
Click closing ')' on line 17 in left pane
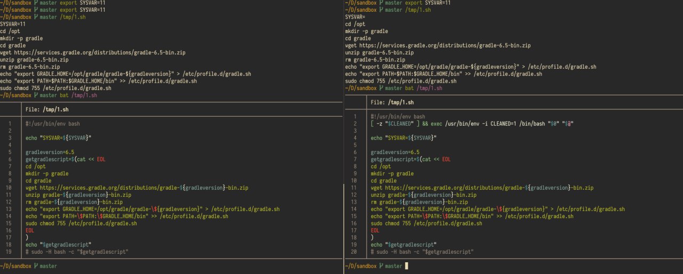[27, 237]
